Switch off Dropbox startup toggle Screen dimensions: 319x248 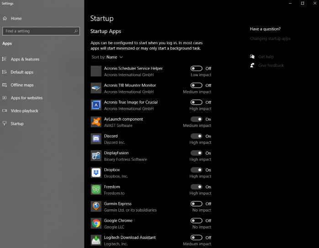[x=196, y=170]
